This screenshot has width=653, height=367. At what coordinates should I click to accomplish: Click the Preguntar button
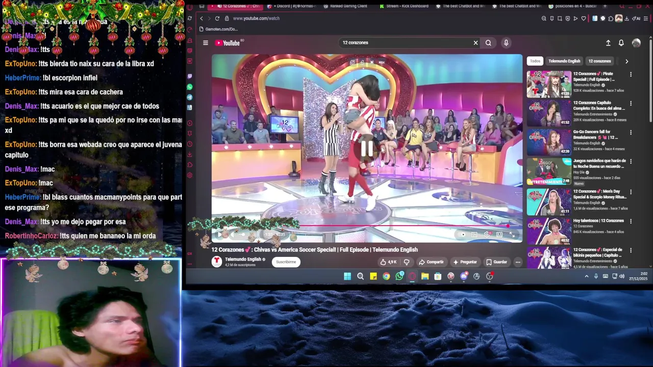coord(465,262)
